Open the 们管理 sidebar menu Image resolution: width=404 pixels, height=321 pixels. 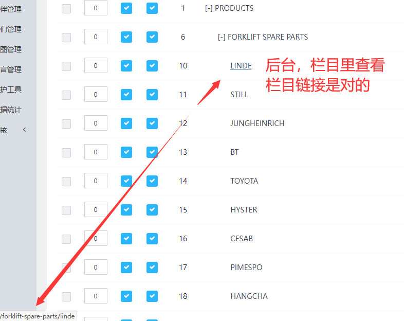(11, 29)
